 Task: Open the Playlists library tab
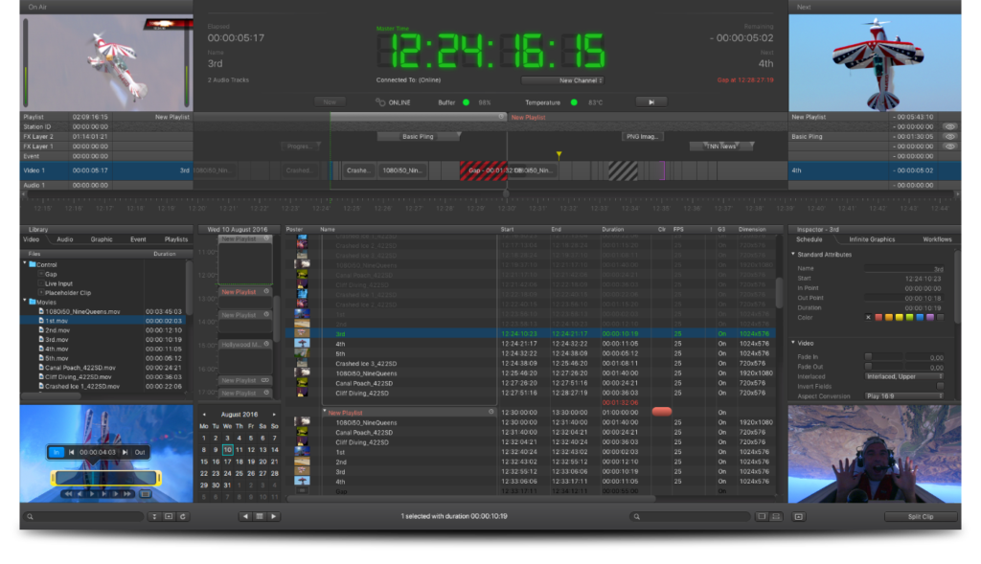pyautogui.click(x=176, y=239)
